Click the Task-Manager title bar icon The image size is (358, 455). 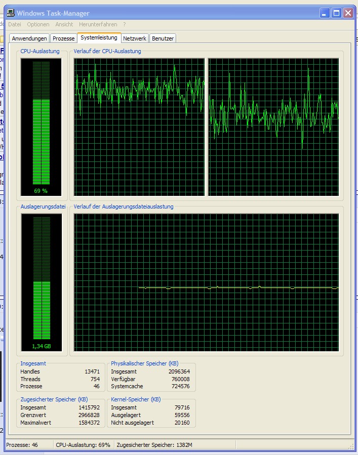pos(11,13)
